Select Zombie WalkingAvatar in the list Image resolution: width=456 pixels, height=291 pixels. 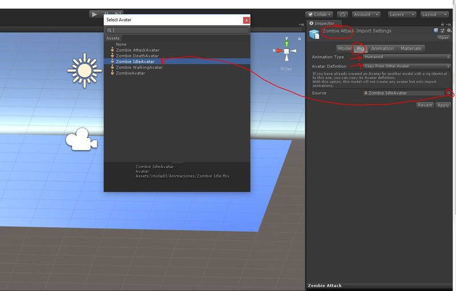click(x=177, y=67)
